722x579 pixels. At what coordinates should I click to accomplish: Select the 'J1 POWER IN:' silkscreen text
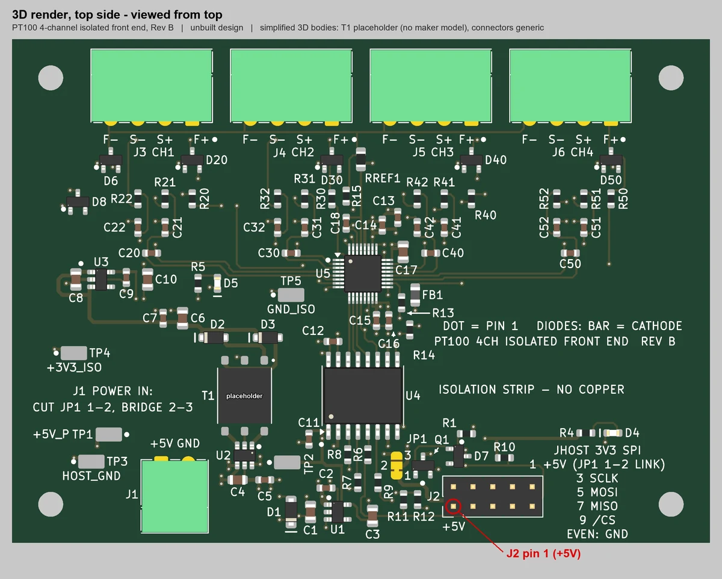coord(113,391)
